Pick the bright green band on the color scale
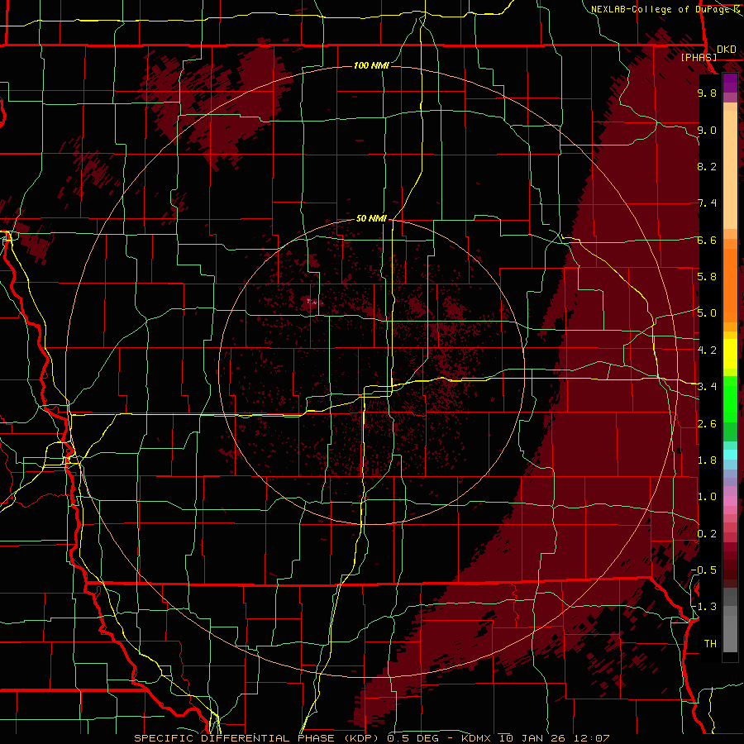Screen dimensions: 744x744 tap(730, 398)
